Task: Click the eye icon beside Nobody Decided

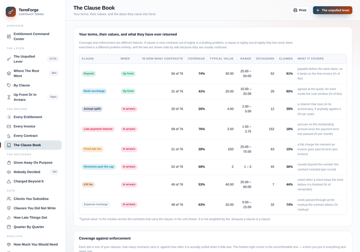Action: click(x=9, y=172)
